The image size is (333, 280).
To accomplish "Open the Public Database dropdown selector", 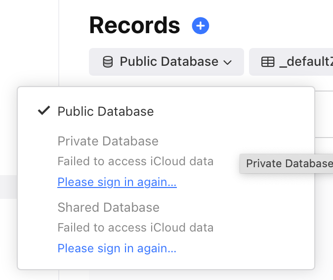I will [x=166, y=62].
